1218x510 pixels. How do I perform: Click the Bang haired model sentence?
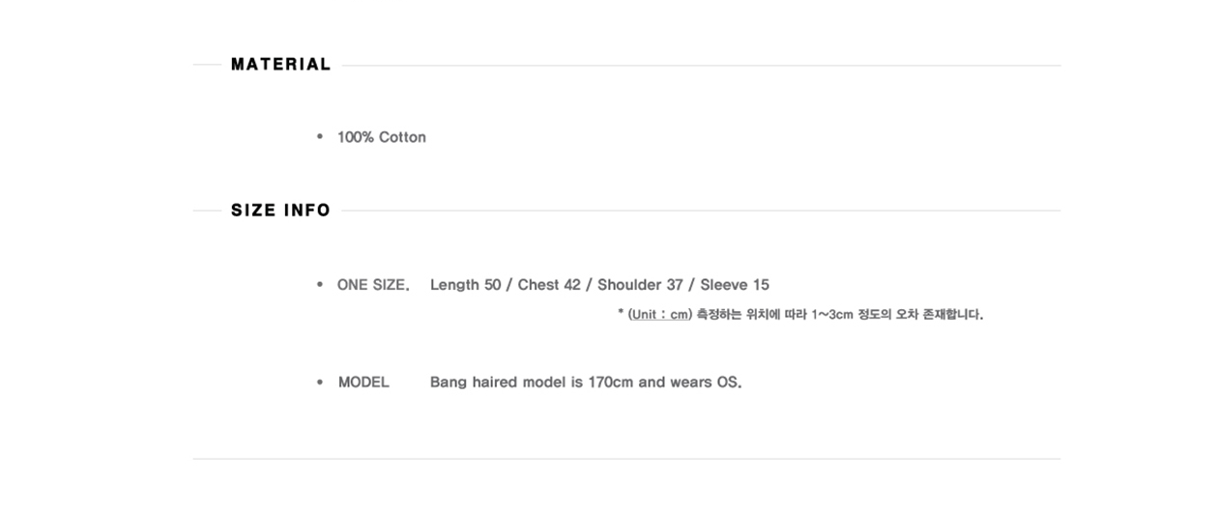586,382
